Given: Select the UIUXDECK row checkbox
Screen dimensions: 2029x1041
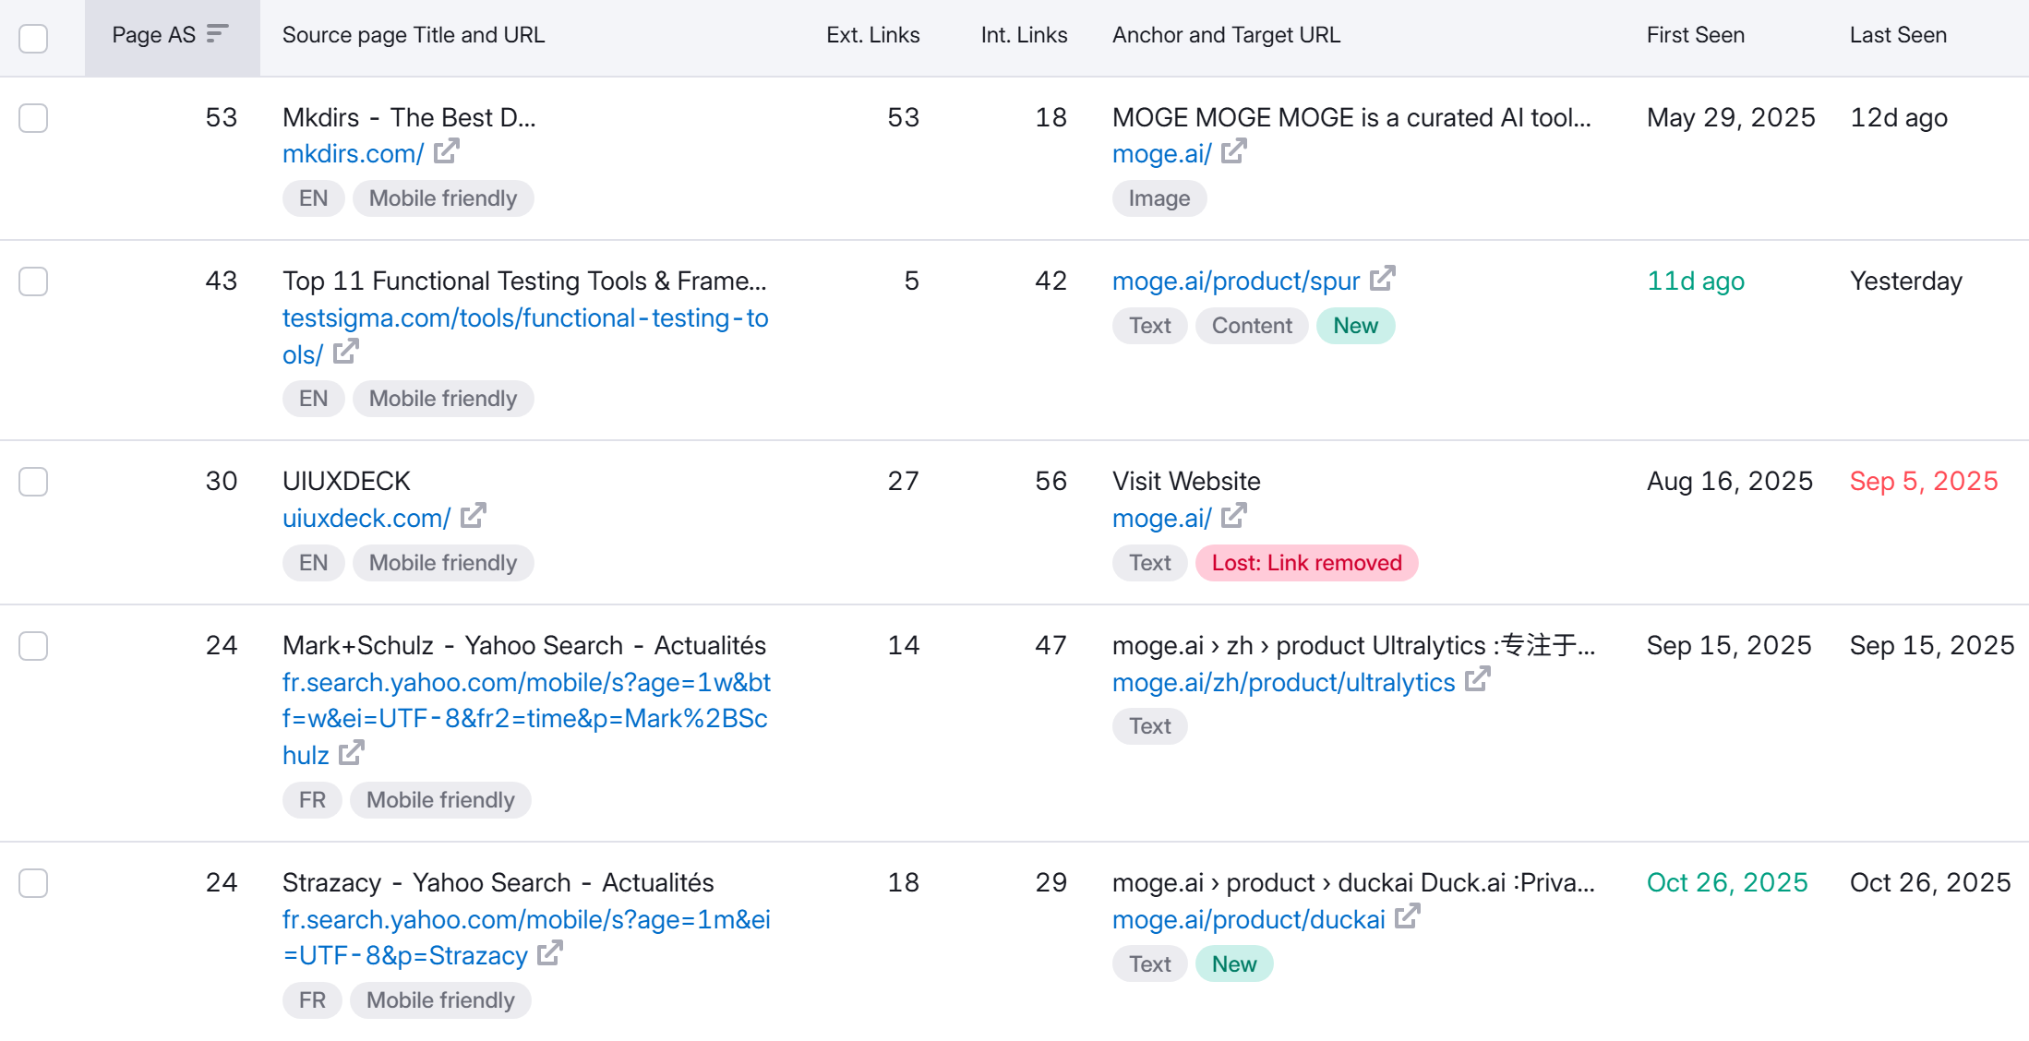Looking at the screenshot, I should coord(33,482).
